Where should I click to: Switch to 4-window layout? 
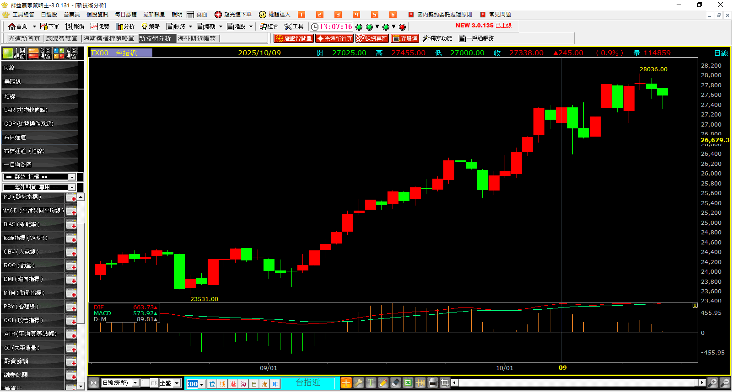point(65,53)
